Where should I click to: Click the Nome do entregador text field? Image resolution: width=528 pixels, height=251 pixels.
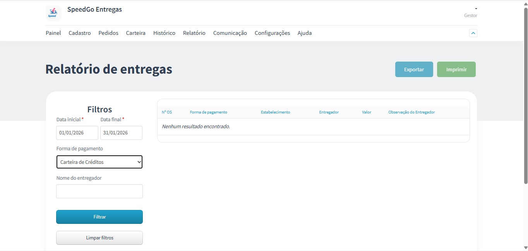tap(99, 191)
